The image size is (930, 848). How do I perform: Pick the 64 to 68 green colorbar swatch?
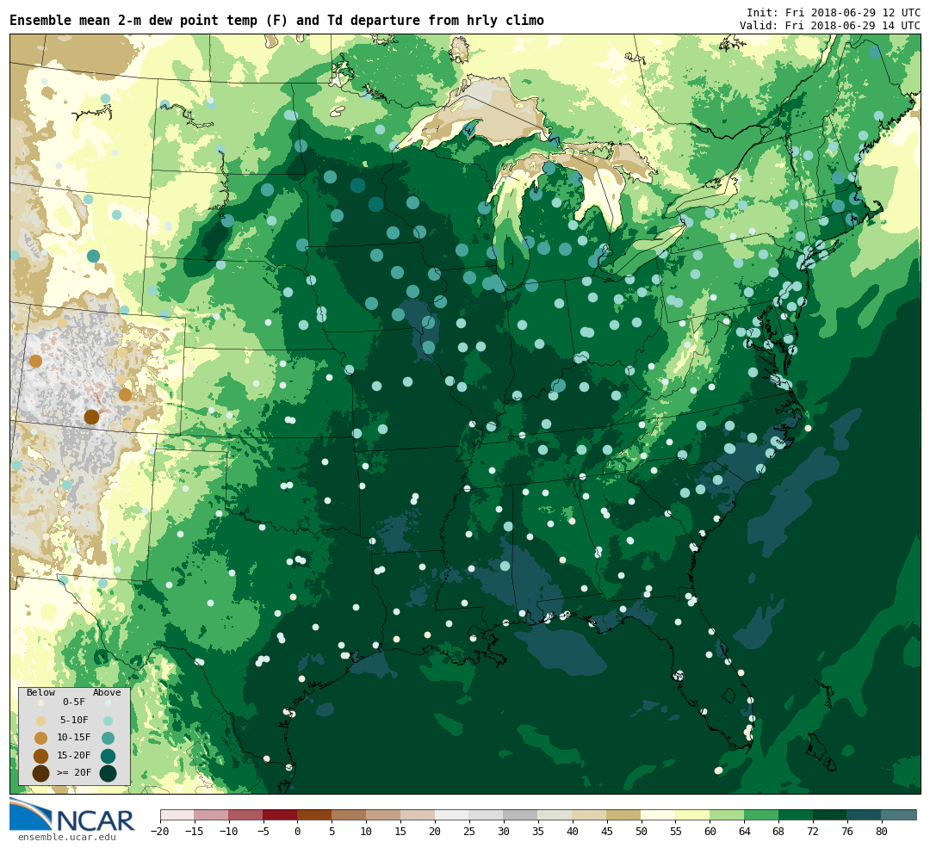(x=762, y=814)
